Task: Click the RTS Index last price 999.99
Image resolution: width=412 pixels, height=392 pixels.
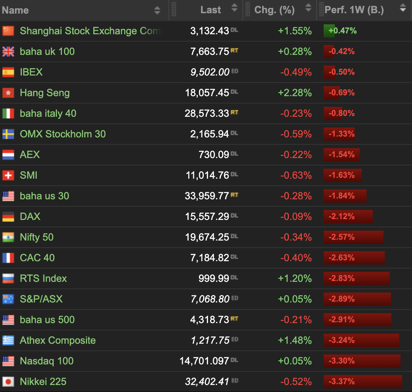Action: click(214, 279)
